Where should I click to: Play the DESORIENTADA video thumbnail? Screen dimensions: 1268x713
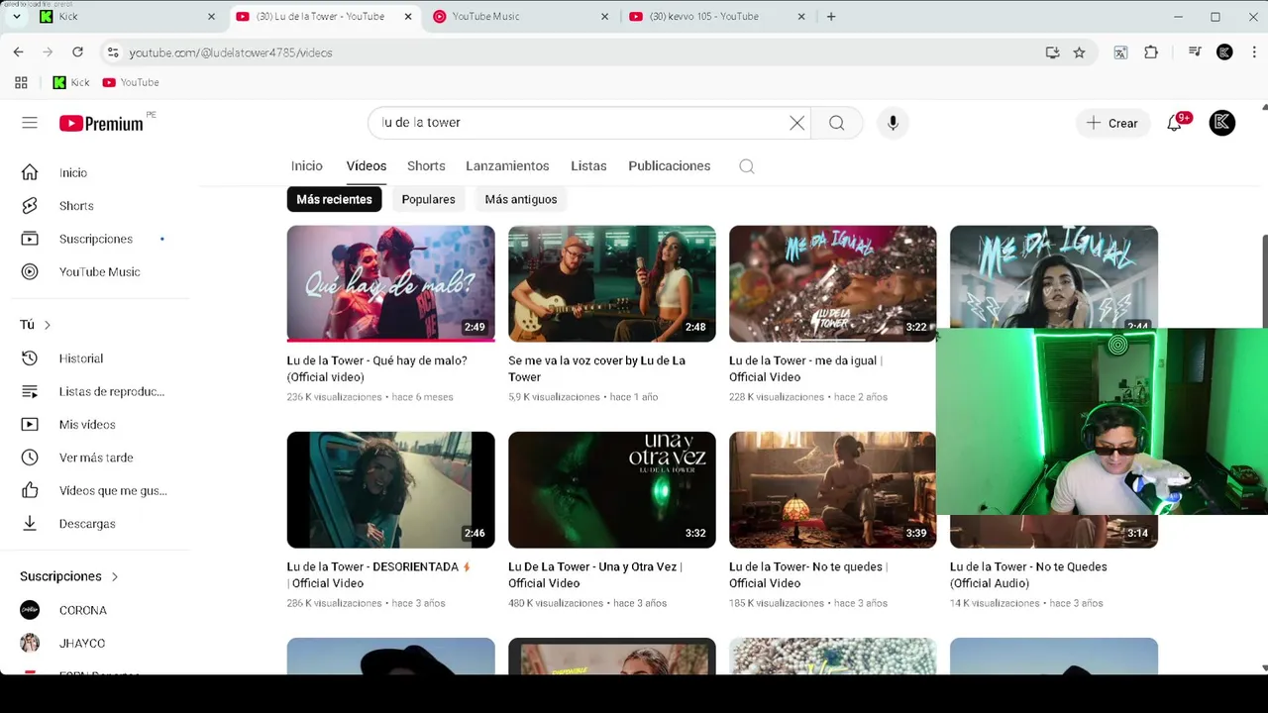[x=390, y=489]
